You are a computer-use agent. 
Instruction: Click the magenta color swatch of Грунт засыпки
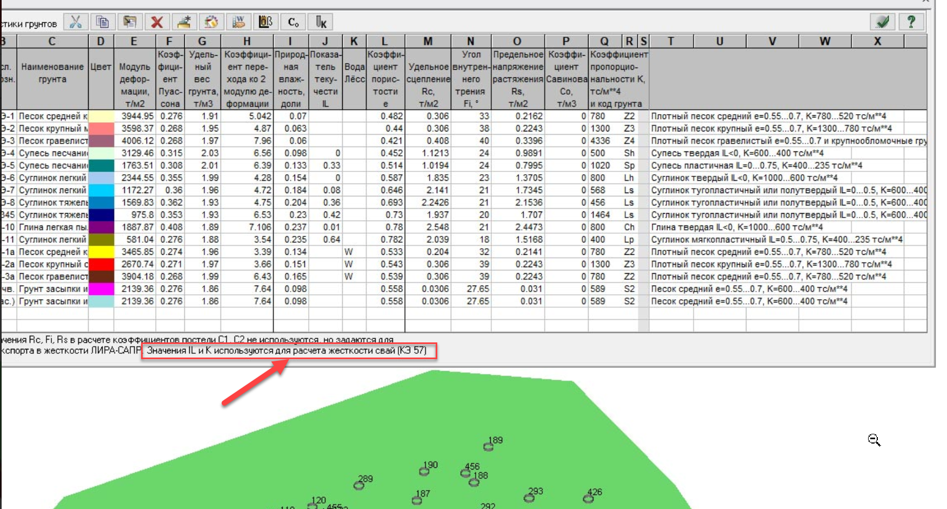point(101,289)
